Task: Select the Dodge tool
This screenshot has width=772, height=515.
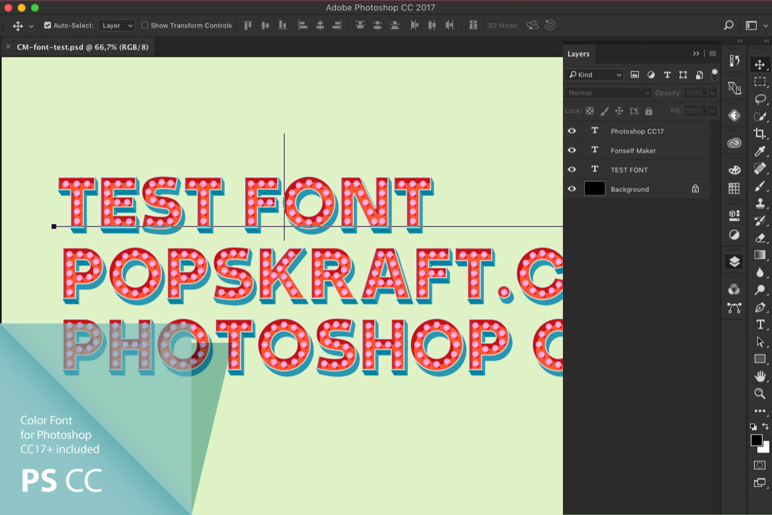Action: 760,290
